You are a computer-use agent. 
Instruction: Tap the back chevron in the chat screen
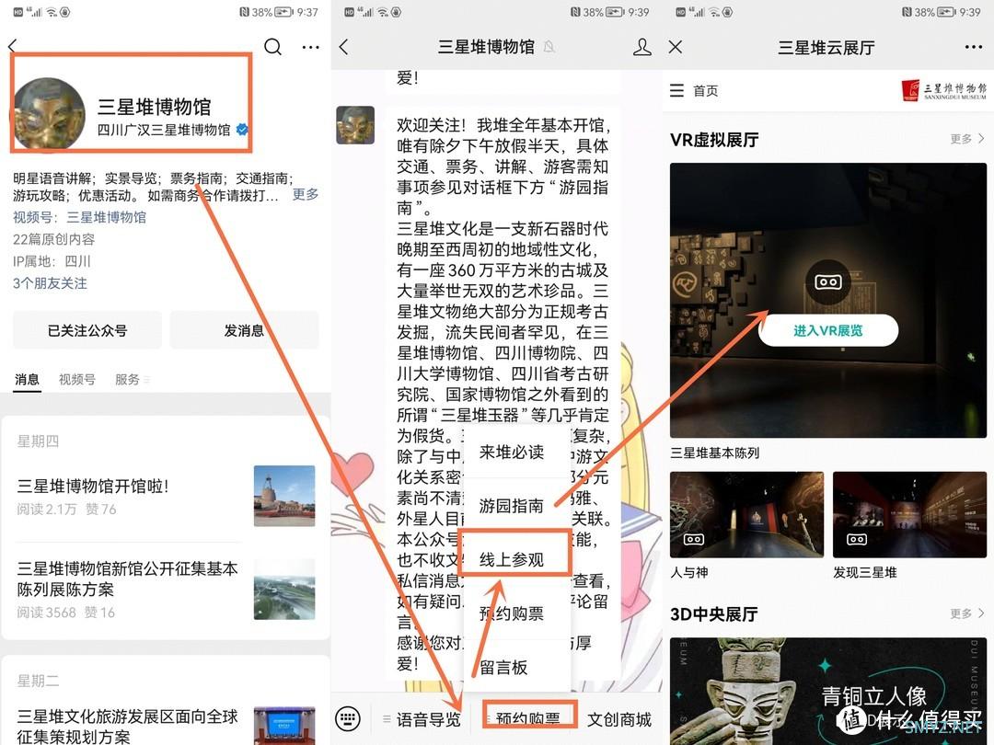(343, 47)
